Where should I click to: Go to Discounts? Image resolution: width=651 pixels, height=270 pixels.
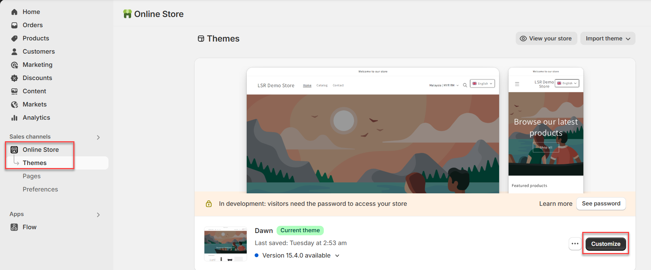(37, 78)
